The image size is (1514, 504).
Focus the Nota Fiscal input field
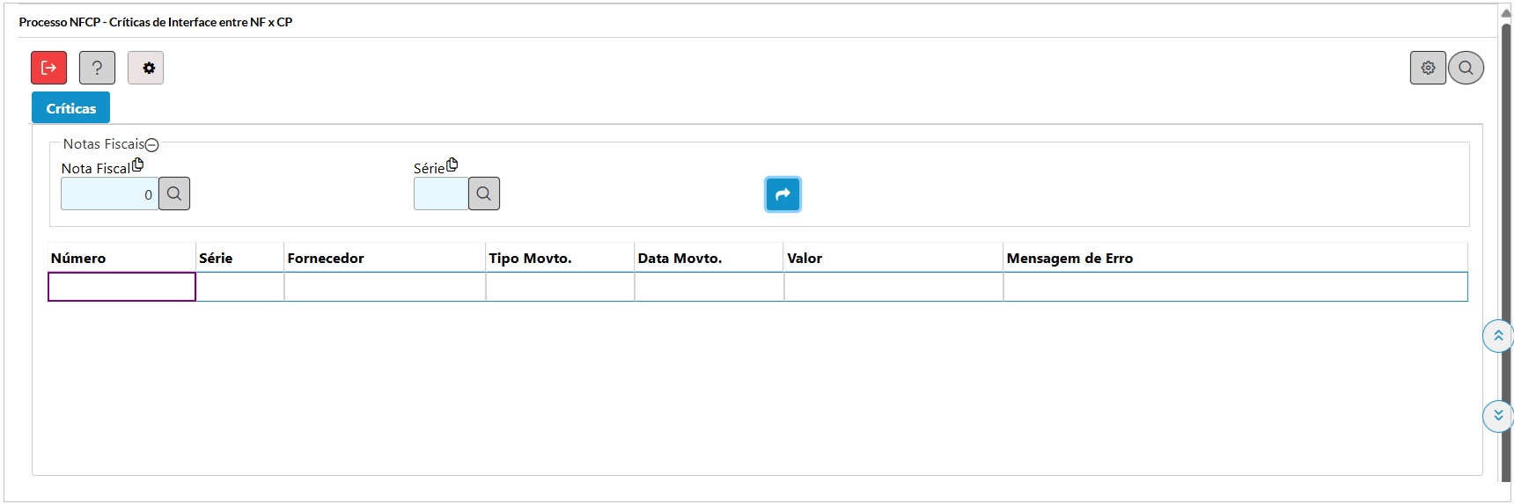point(109,194)
